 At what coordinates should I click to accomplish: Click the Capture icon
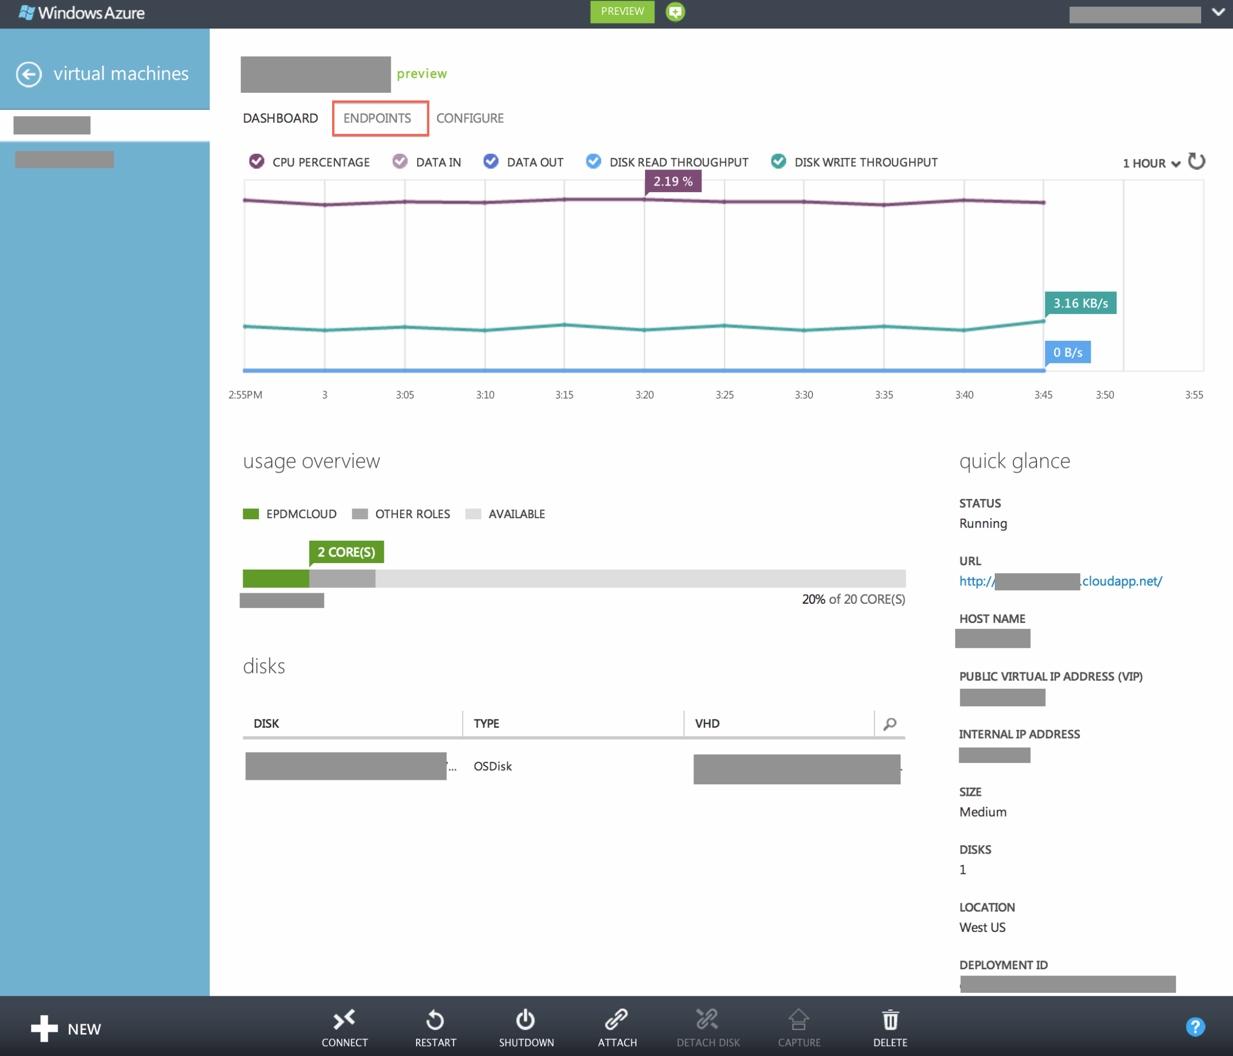[799, 1020]
